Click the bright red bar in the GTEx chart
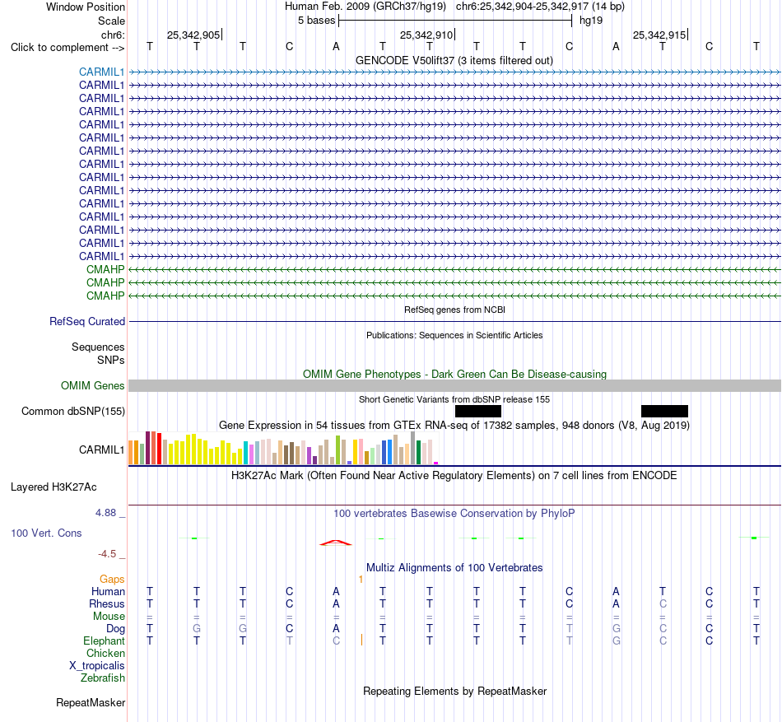The width and height of the screenshot is (782, 722). 159,449
